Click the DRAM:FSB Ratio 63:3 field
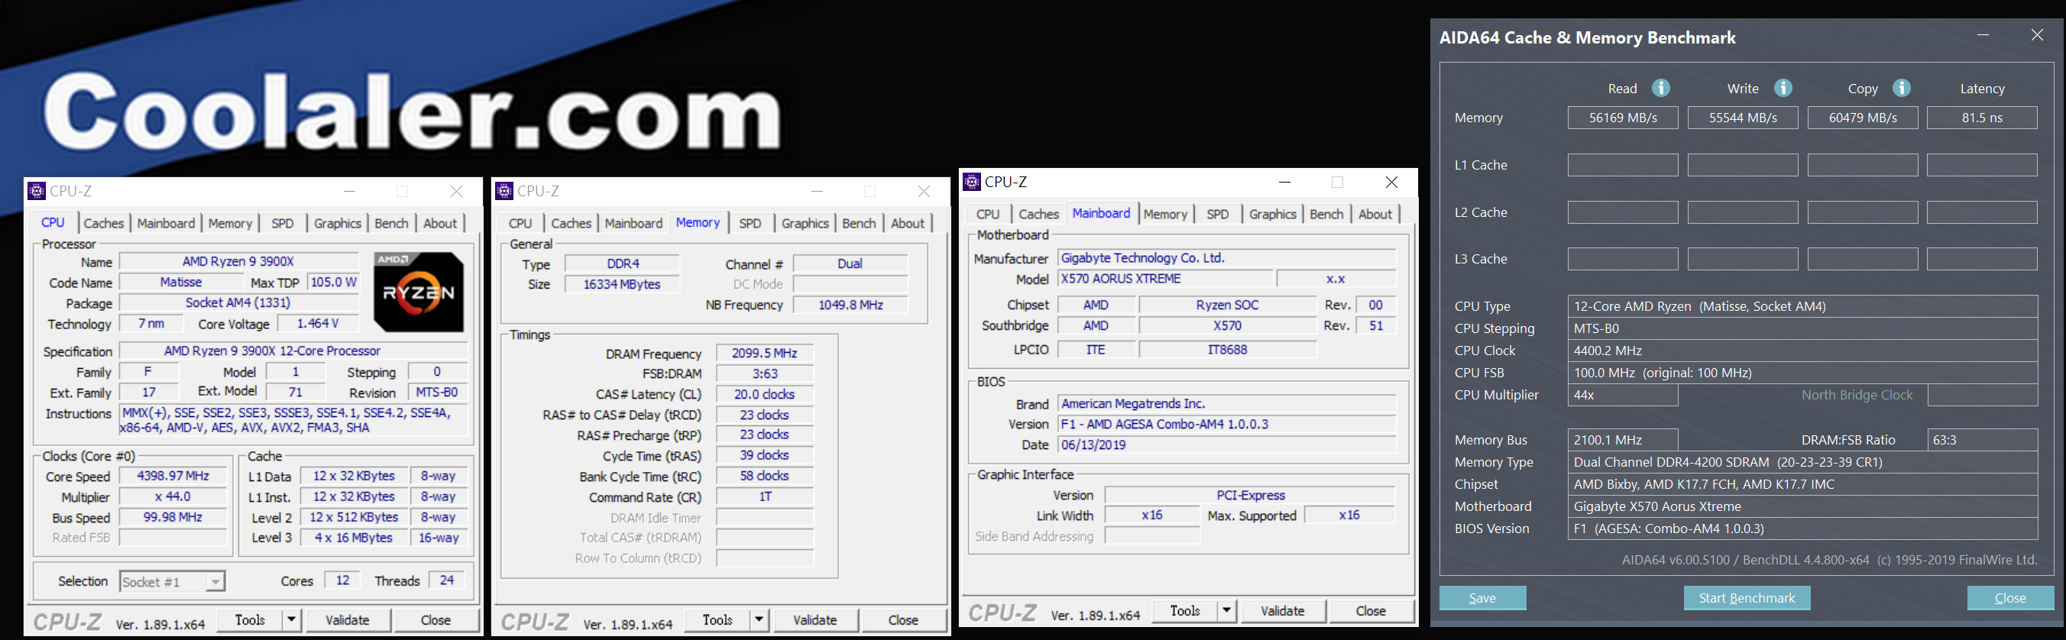This screenshot has height=640, width=2066. pyautogui.click(x=1982, y=439)
